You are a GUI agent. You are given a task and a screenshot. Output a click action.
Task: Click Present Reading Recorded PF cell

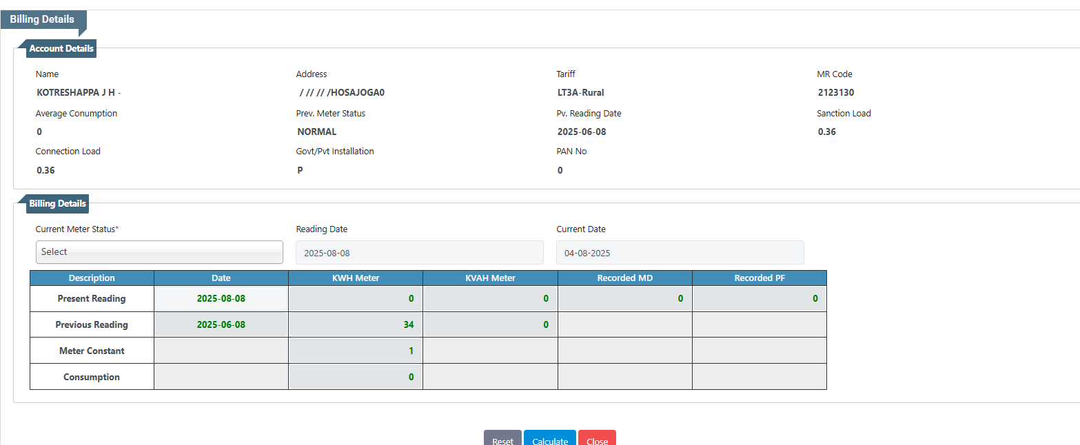point(759,299)
